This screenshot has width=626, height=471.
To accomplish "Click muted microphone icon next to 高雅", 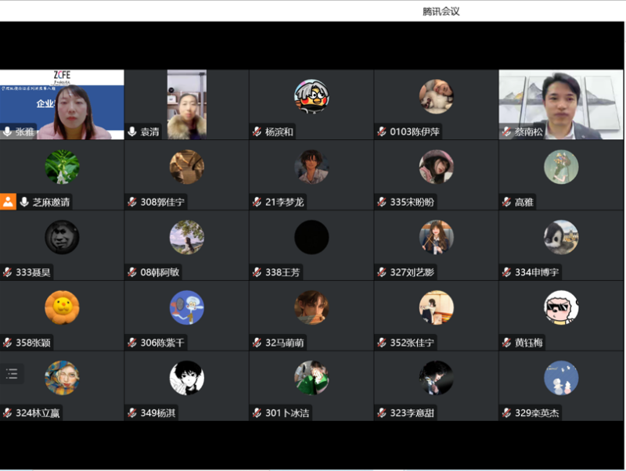I will (506, 202).
